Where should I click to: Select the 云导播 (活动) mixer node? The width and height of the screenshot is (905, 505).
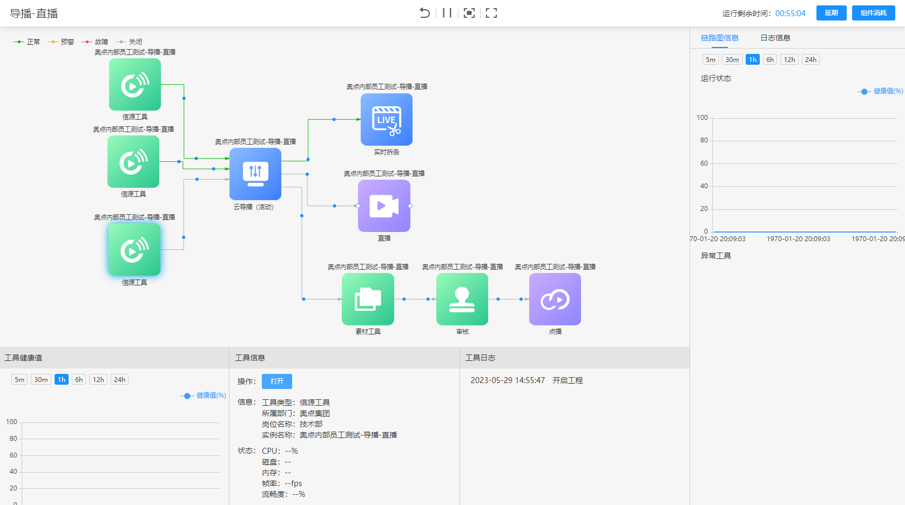tap(255, 174)
